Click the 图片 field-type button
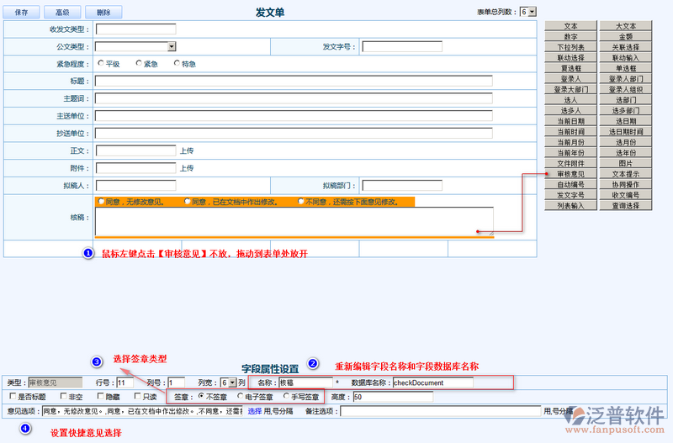673x443 pixels. (626, 163)
